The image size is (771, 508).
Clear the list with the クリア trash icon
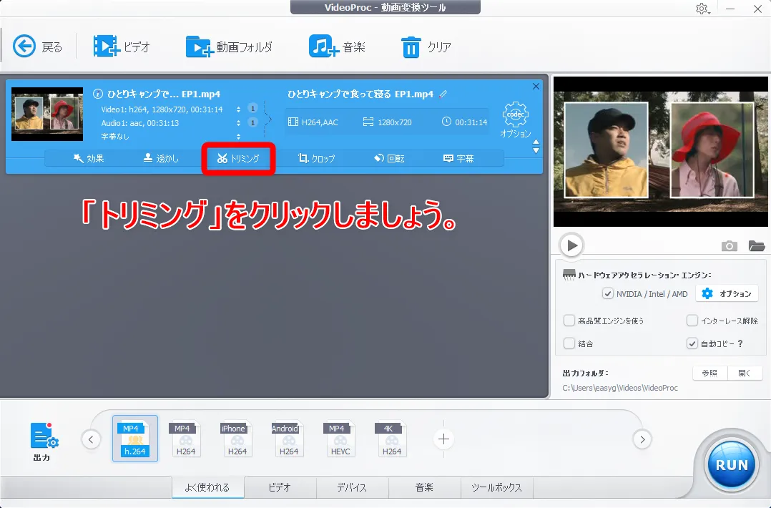coord(411,47)
